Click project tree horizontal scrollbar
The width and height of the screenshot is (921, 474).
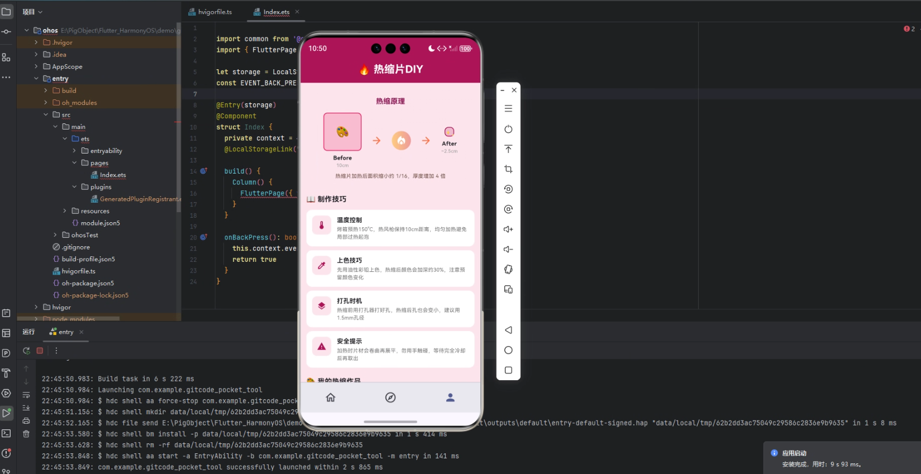[x=69, y=319]
